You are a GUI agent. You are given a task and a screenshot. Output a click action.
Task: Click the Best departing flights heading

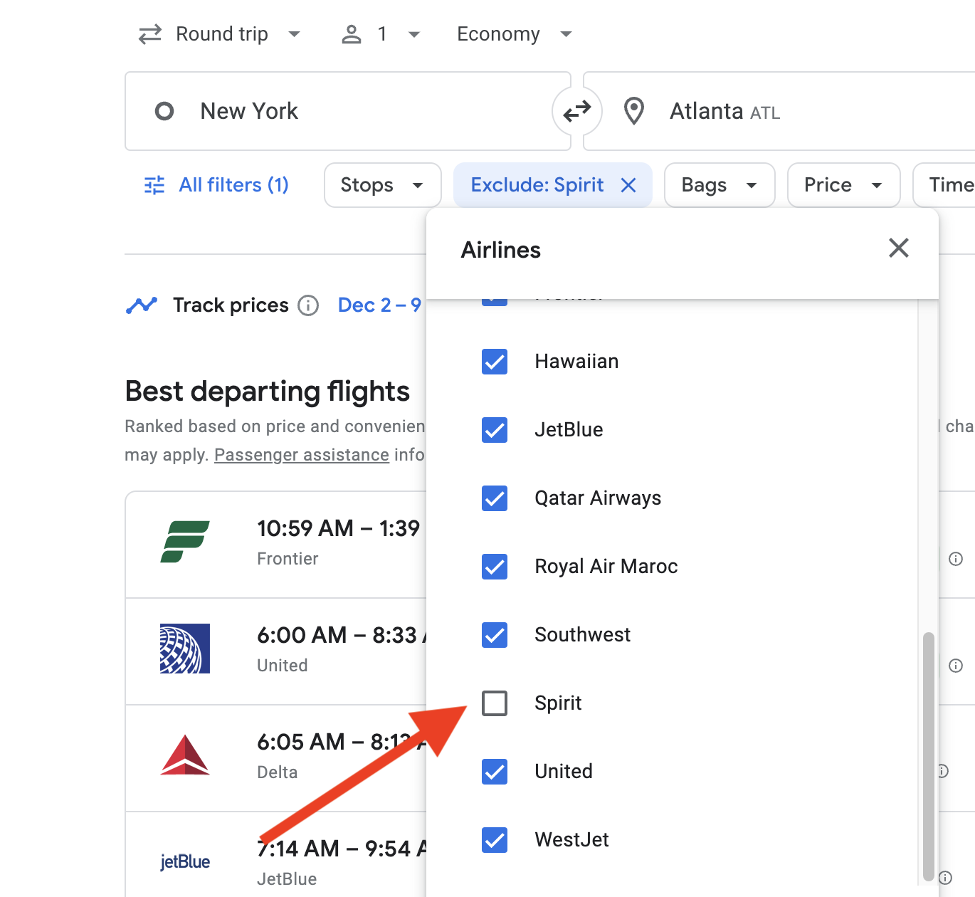pyautogui.click(x=268, y=392)
